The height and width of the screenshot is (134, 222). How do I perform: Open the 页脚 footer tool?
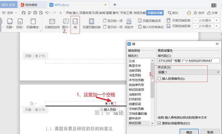[10, 23]
